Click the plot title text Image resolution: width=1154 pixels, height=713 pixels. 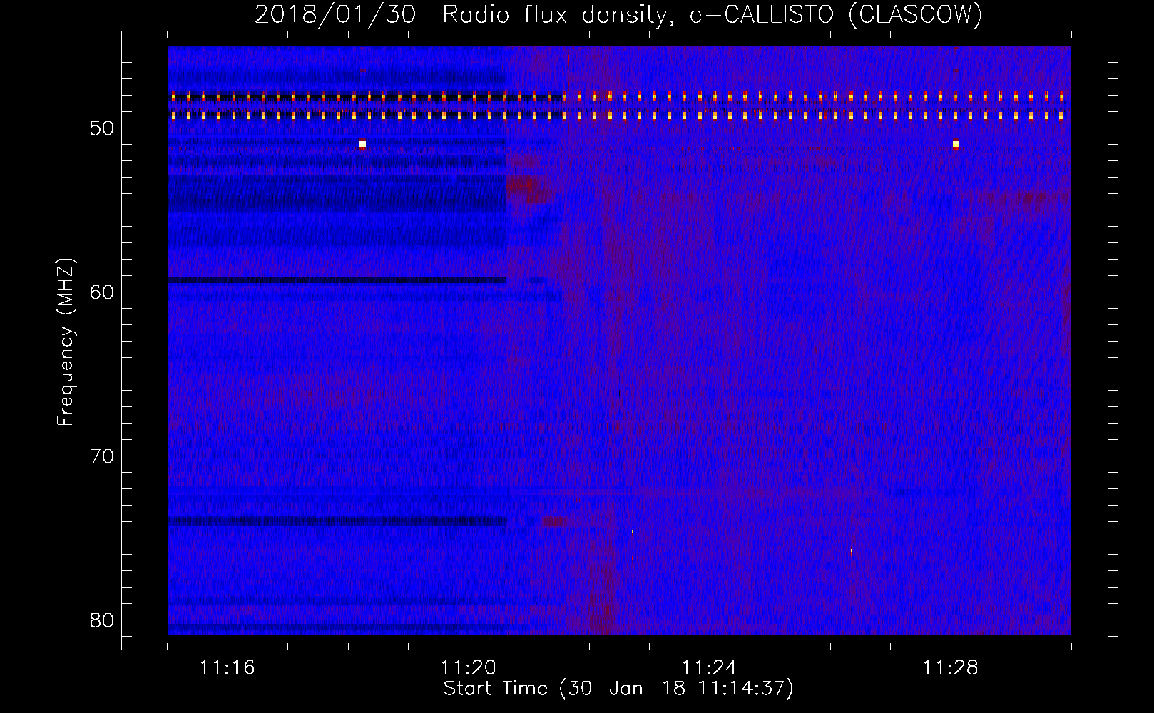[x=618, y=14]
